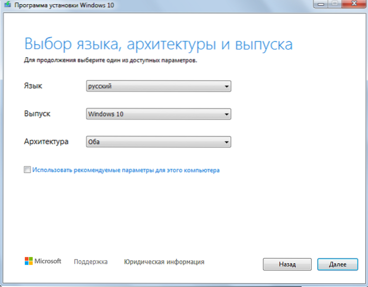The width and height of the screenshot is (368, 287).
Task: Open the Язык dropdown showing 'русский'
Action: point(158,86)
